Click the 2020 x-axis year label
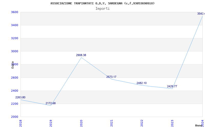The height and width of the screenshot is (128, 205). pyautogui.click(x=81, y=123)
